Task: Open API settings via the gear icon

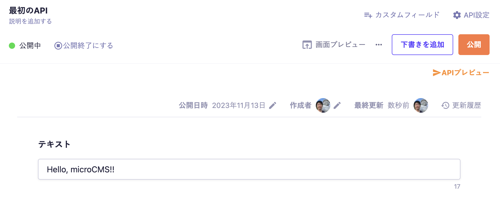Action: tap(457, 15)
